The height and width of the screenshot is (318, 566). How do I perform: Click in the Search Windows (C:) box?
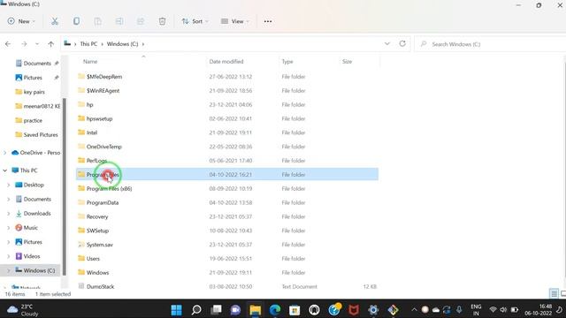pos(490,44)
